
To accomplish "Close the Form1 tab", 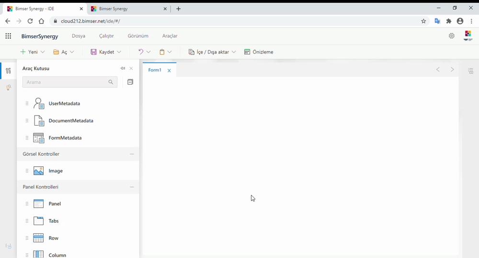I will pos(169,71).
